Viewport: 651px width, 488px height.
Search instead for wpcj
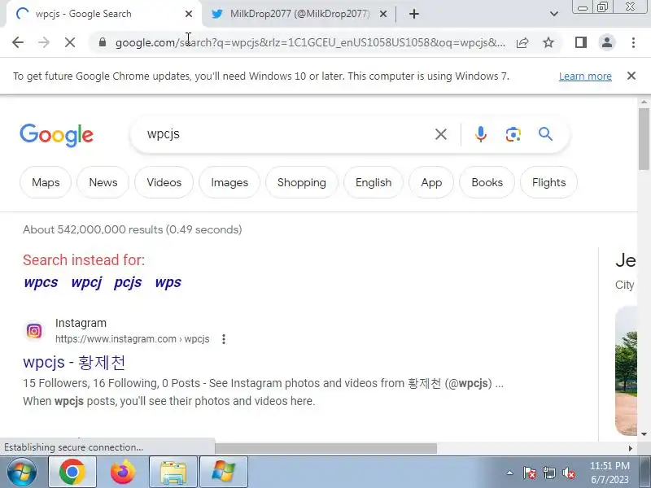coord(86,282)
